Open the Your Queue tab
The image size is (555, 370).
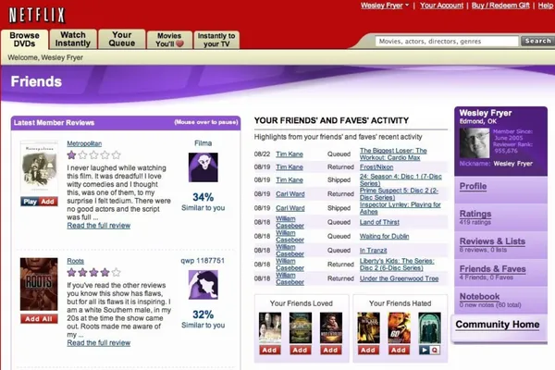122,39
